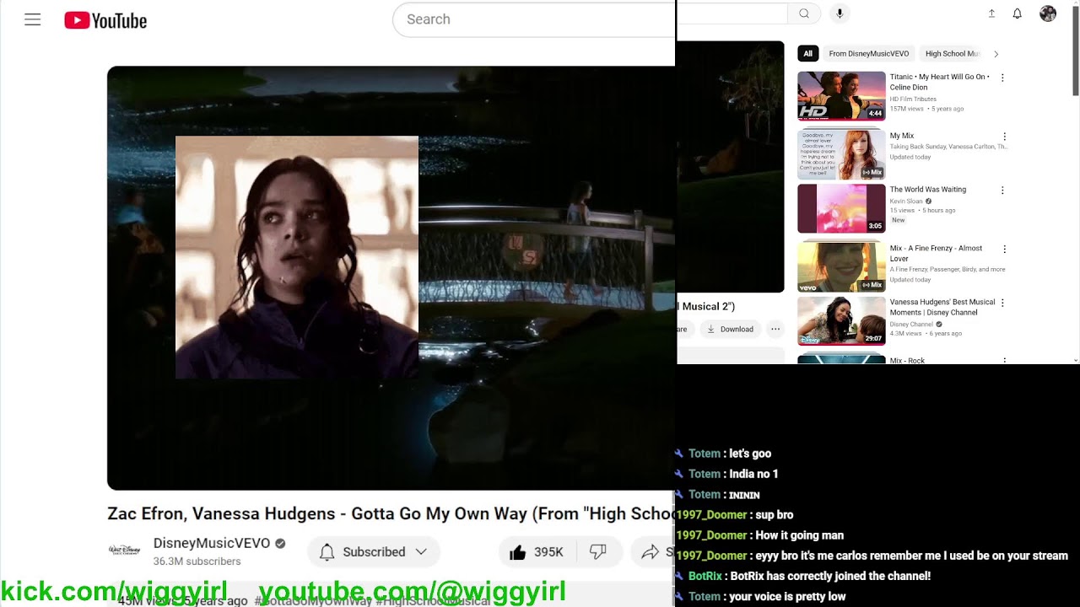Click the page vertical scrollbar
This screenshot has width=1080, height=607.
coord(1075,51)
